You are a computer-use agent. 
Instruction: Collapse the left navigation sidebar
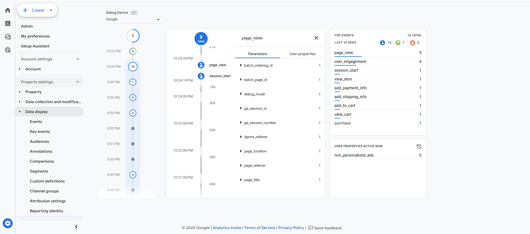76,227
